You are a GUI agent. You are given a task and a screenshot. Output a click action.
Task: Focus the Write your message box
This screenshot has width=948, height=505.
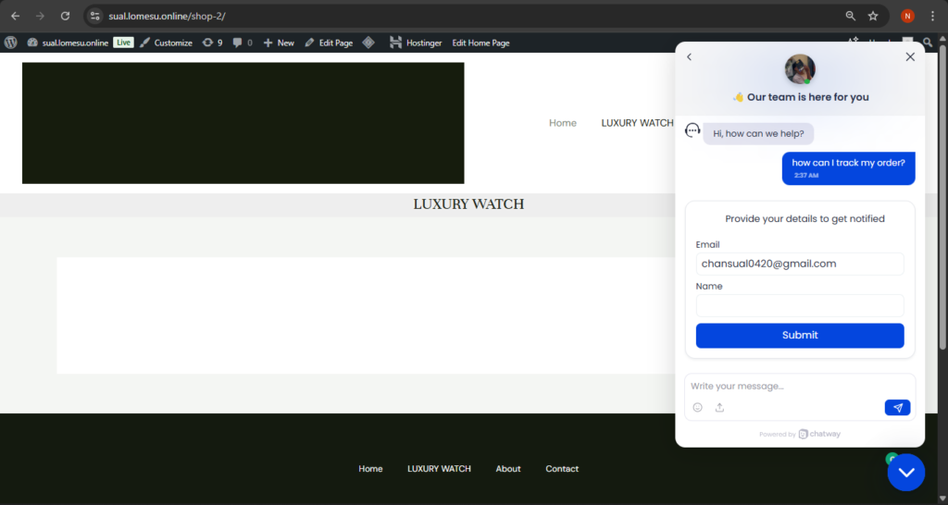(x=800, y=386)
